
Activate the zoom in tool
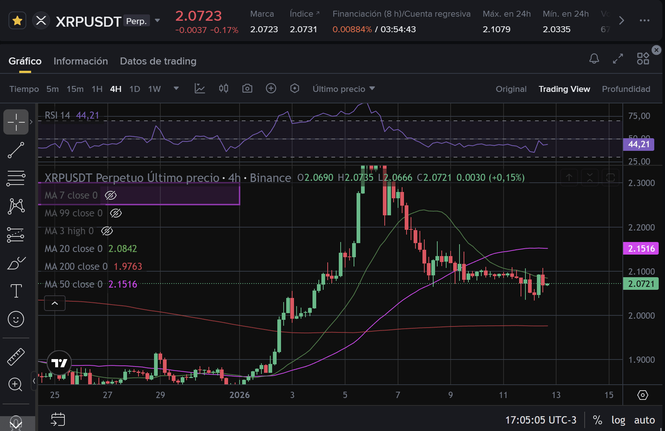(x=16, y=385)
